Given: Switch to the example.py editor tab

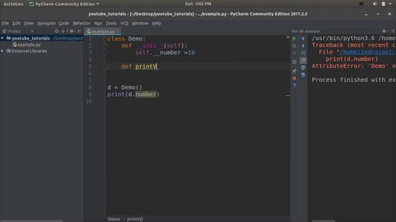Looking at the screenshot, I should (103, 31).
